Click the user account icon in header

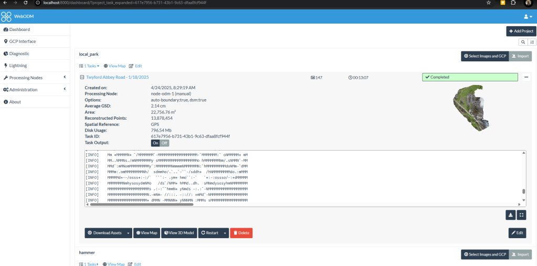pyautogui.click(x=528, y=17)
